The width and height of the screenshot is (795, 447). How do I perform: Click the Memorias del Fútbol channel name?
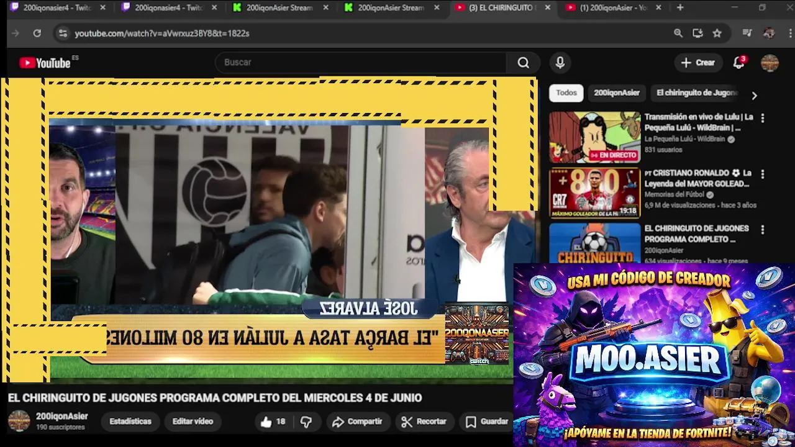click(x=675, y=194)
